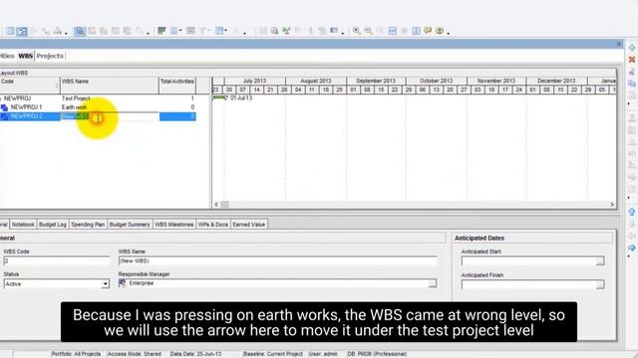Click the table font and row icon in the toolbar
The height and width of the screenshot is (358, 638).
(190, 31)
